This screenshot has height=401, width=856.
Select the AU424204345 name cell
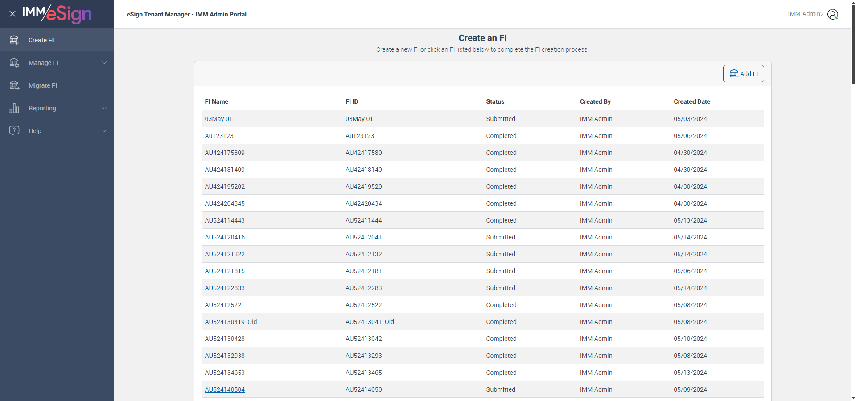tap(225, 203)
